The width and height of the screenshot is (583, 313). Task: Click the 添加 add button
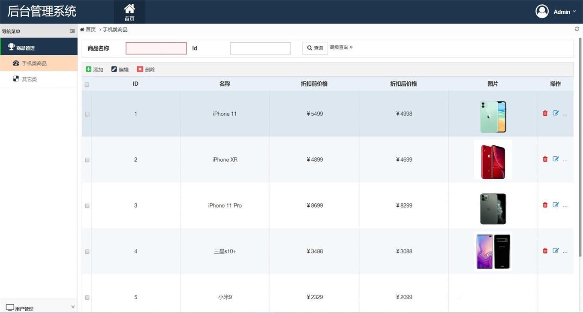click(94, 69)
